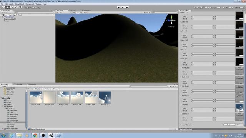
Task: Open the Account dropdown
Action: click(215, 7)
